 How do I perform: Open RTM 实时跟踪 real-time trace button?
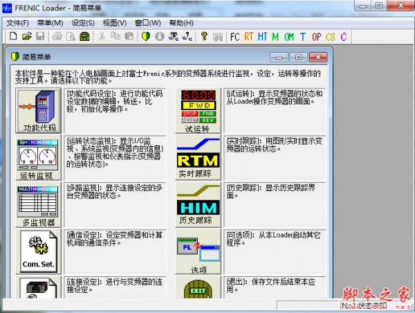coord(199,157)
